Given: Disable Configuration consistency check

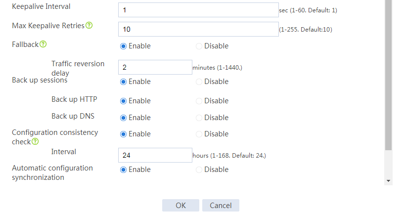Looking at the screenshot, I should pos(199,134).
